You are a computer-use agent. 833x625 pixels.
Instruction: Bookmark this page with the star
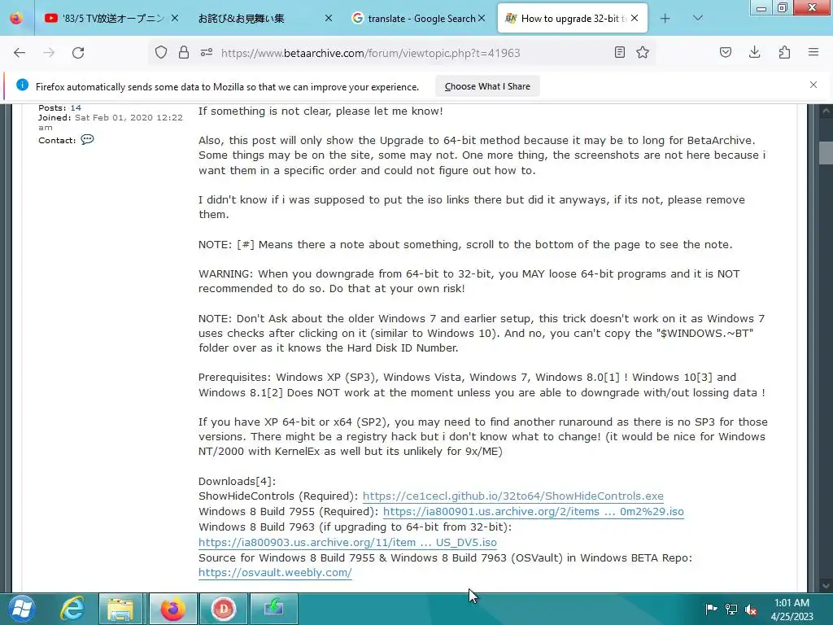tap(643, 53)
